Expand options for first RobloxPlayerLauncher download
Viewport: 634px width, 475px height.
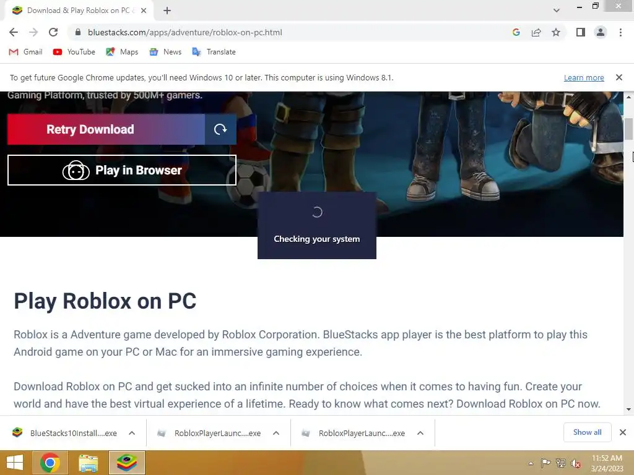point(276,433)
